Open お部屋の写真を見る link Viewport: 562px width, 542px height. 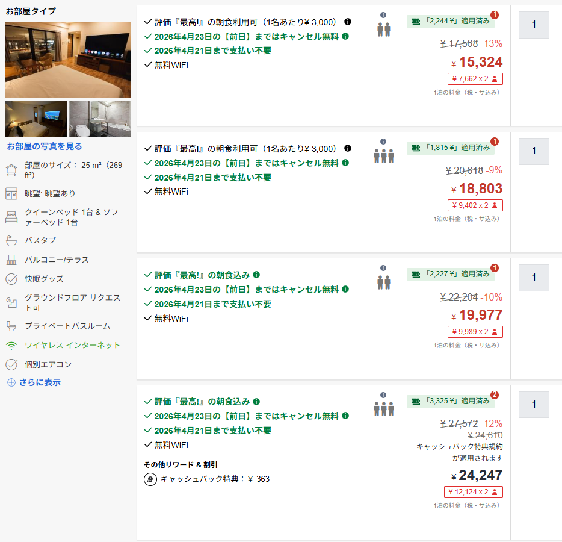(x=45, y=146)
